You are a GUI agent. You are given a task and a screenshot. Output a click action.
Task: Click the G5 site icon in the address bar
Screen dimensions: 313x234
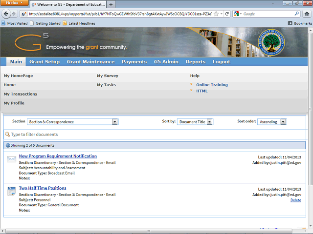tap(24, 14)
